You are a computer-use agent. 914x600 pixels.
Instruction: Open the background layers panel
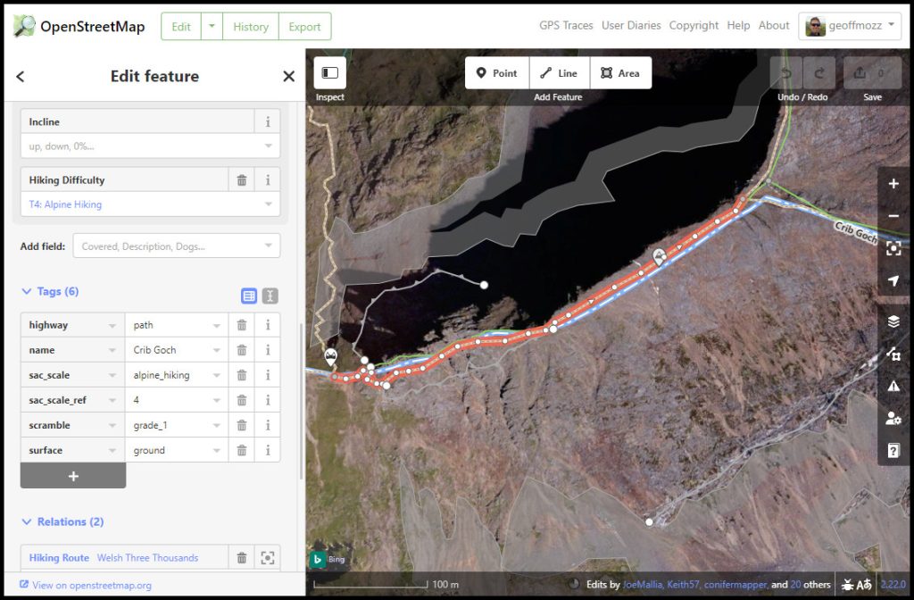pos(893,321)
